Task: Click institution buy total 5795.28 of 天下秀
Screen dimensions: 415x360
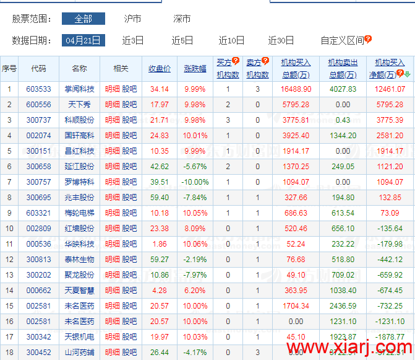Action: pos(296,105)
